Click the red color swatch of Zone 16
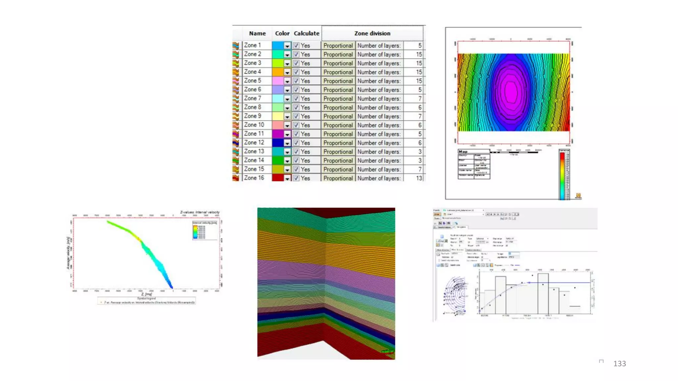 (x=278, y=178)
